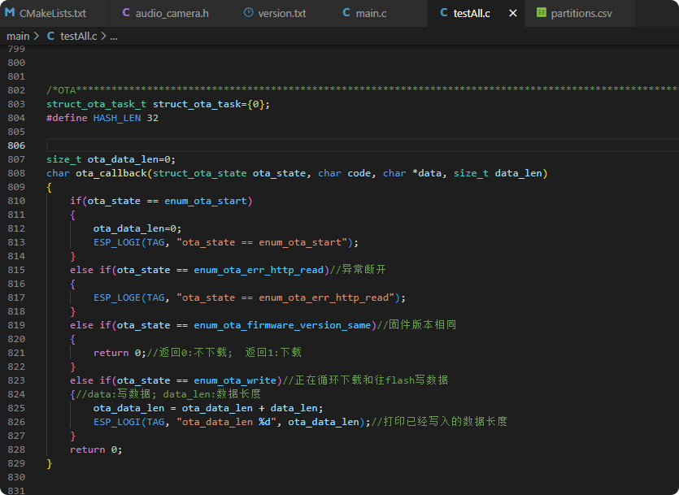Click ESP_LOGE call on line 817
Screen dimensions: 679x495
pos(117,297)
